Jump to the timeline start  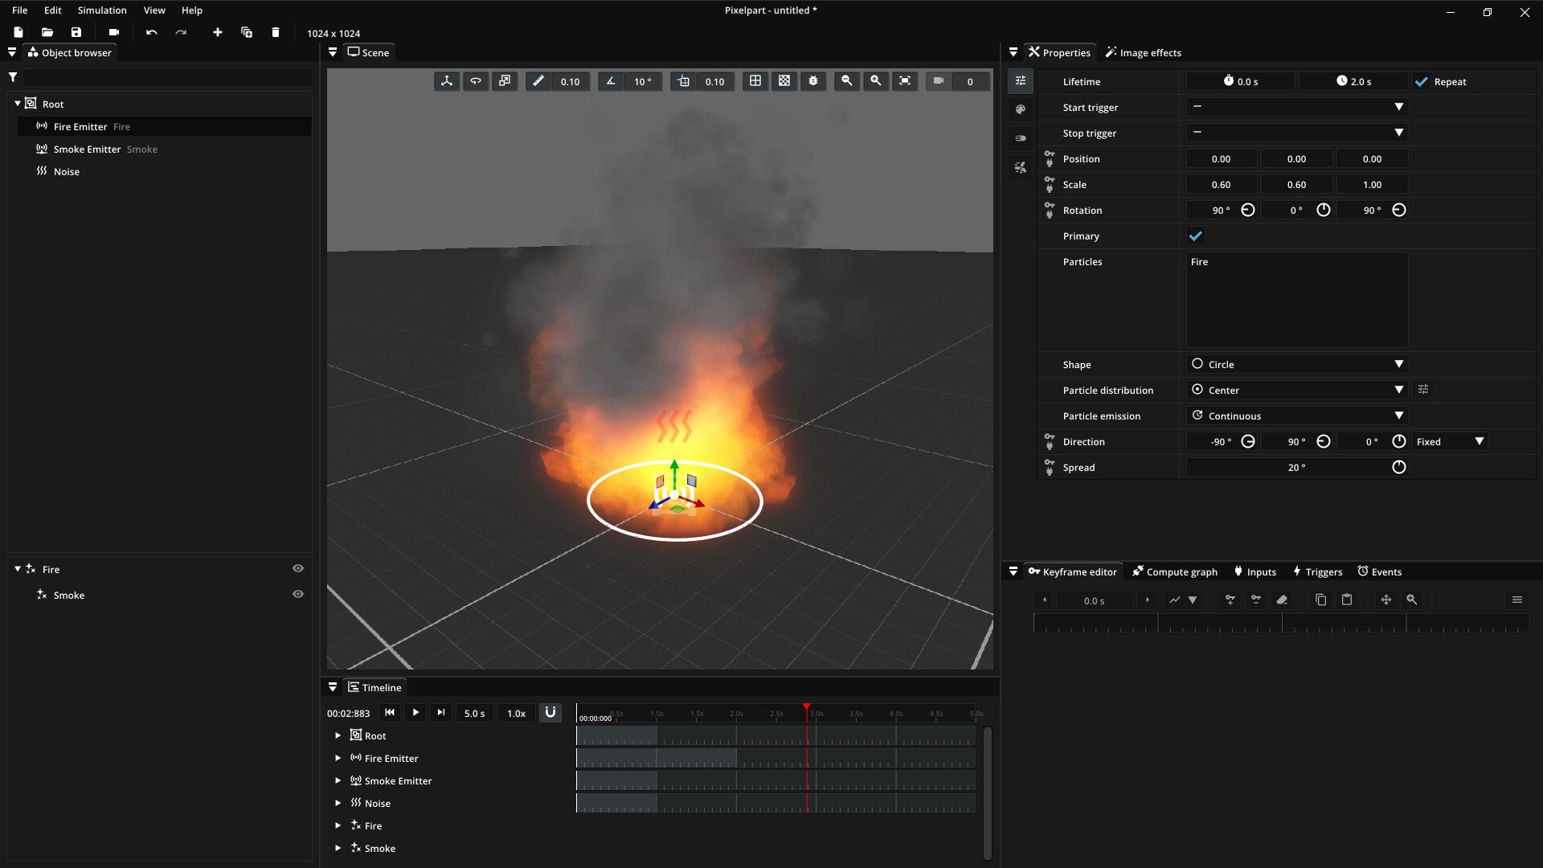pyautogui.click(x=390, y=713)
